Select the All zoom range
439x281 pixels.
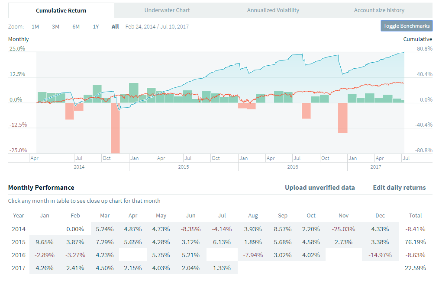[115, 26]
